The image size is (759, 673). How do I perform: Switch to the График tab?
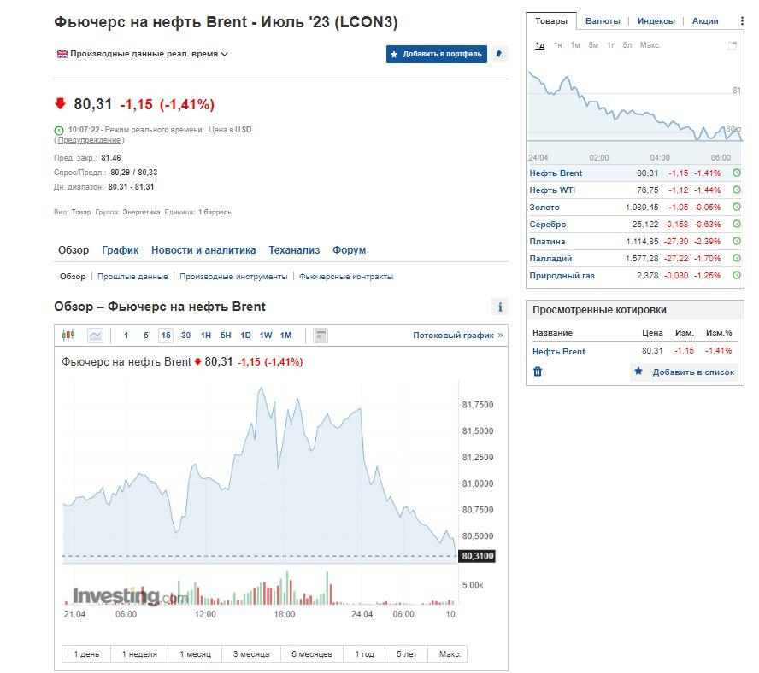coord(120,250)
